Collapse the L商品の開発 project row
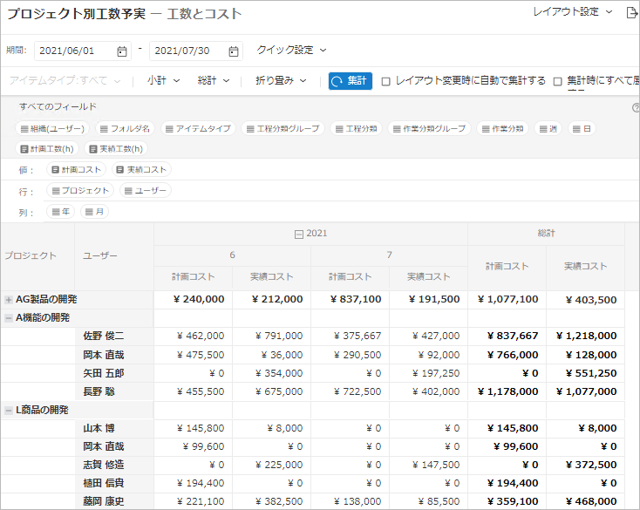 [9, 410]
